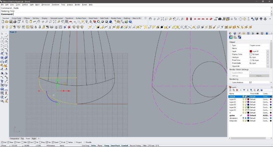Click the New layer icon in Layers panel
The width and height of the screenshot is (273, 147).
tap(230, 90)
